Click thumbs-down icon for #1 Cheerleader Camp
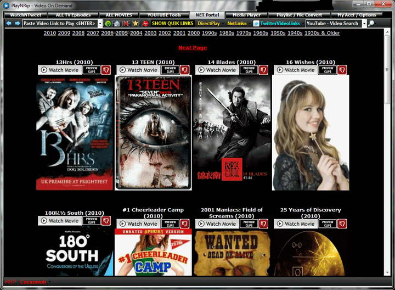395x290 pixels. [x=185, y=224]
